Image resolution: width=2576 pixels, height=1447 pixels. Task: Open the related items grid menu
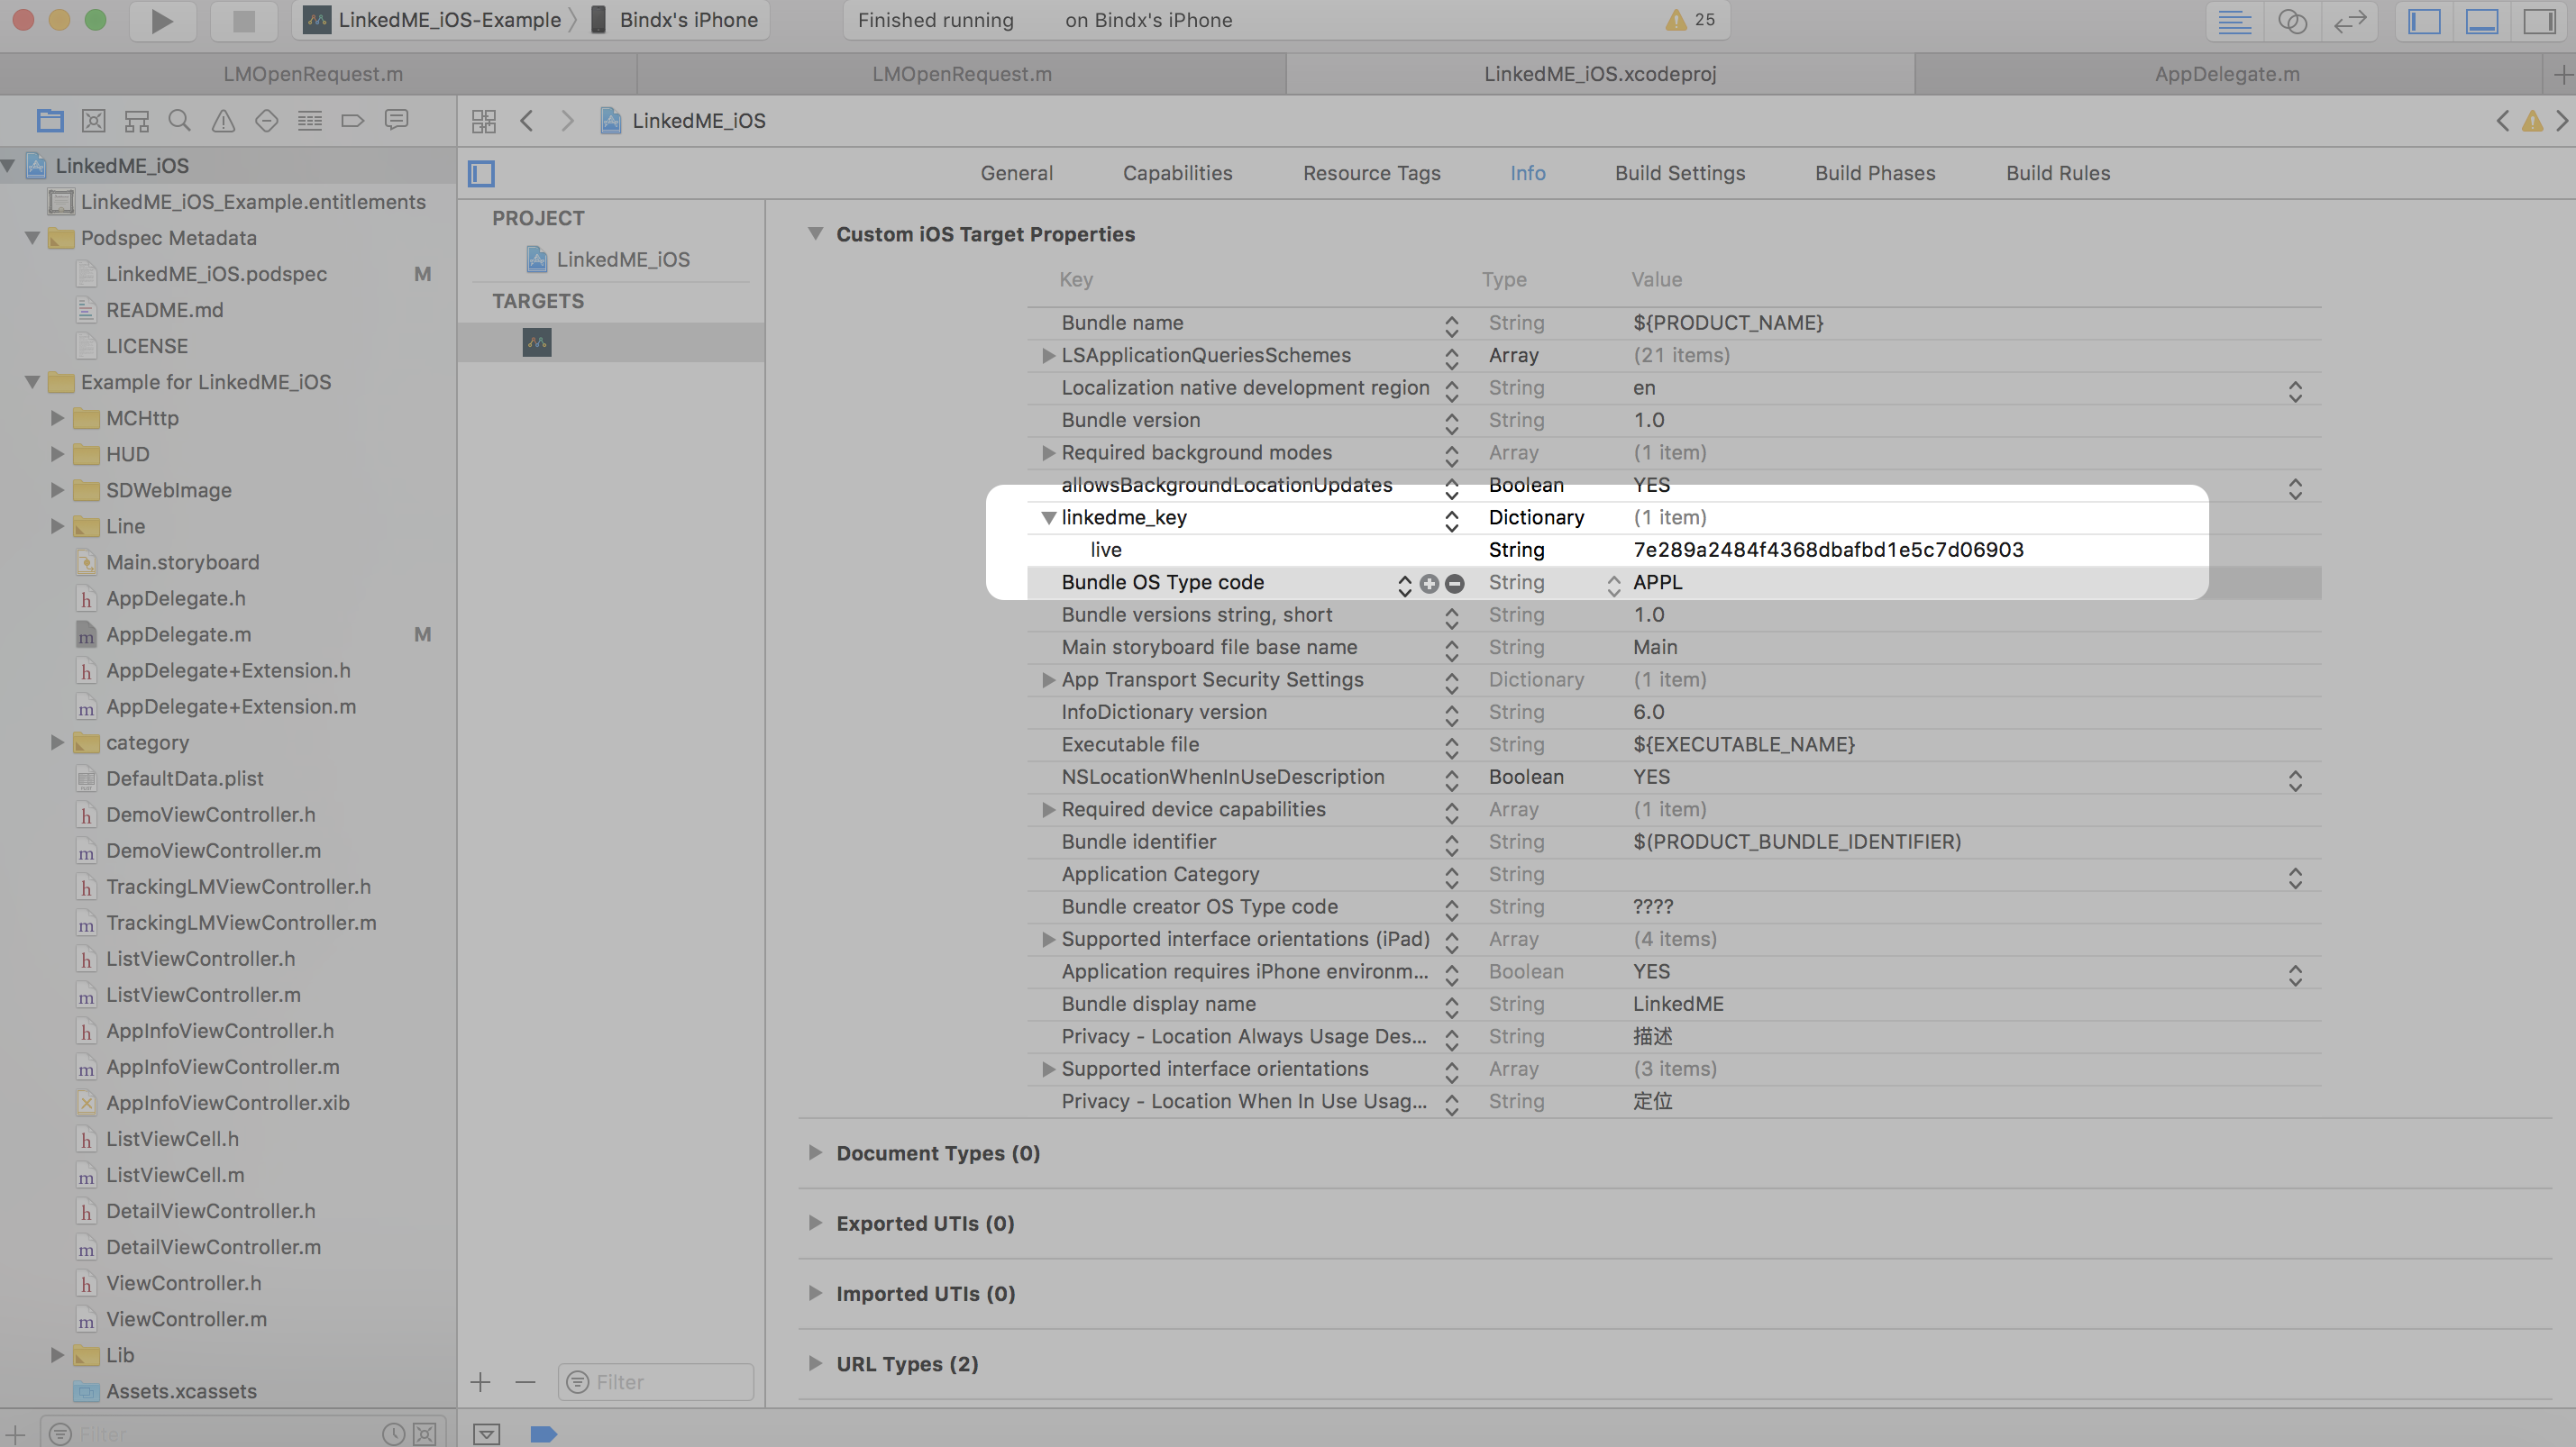click(x=484, y=121)
